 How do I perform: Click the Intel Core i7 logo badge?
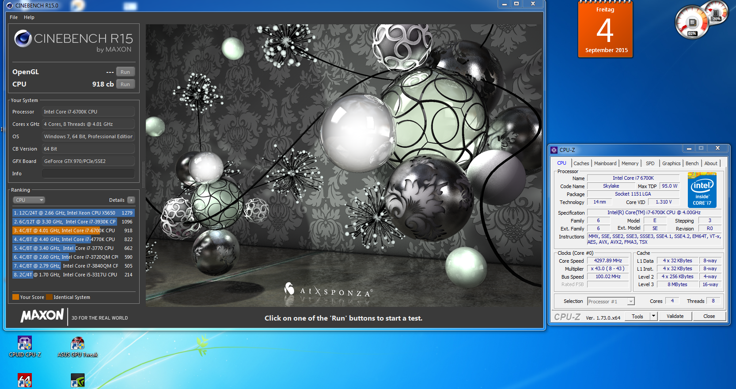coord(702,190)
